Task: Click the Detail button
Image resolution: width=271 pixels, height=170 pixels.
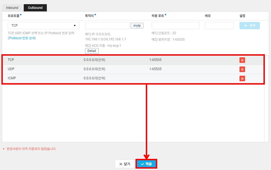Action: pyautogui.click(x=92, y=51)
